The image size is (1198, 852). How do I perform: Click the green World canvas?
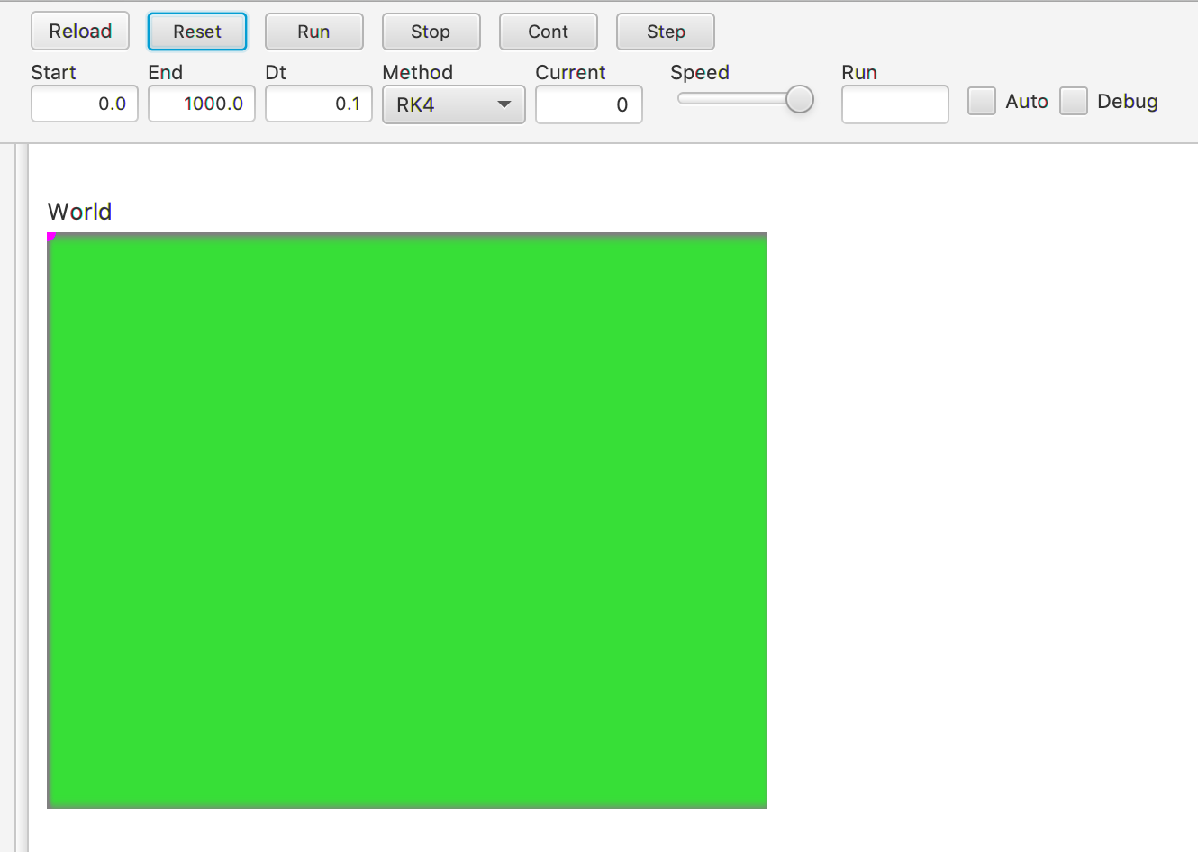pos(407,521)
